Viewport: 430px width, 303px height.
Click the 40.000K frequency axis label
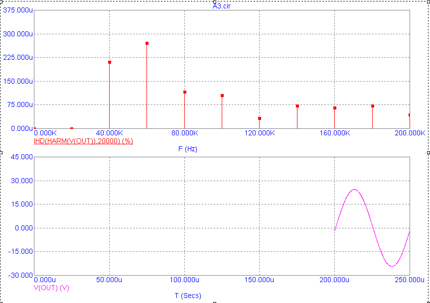click(110, 133)
